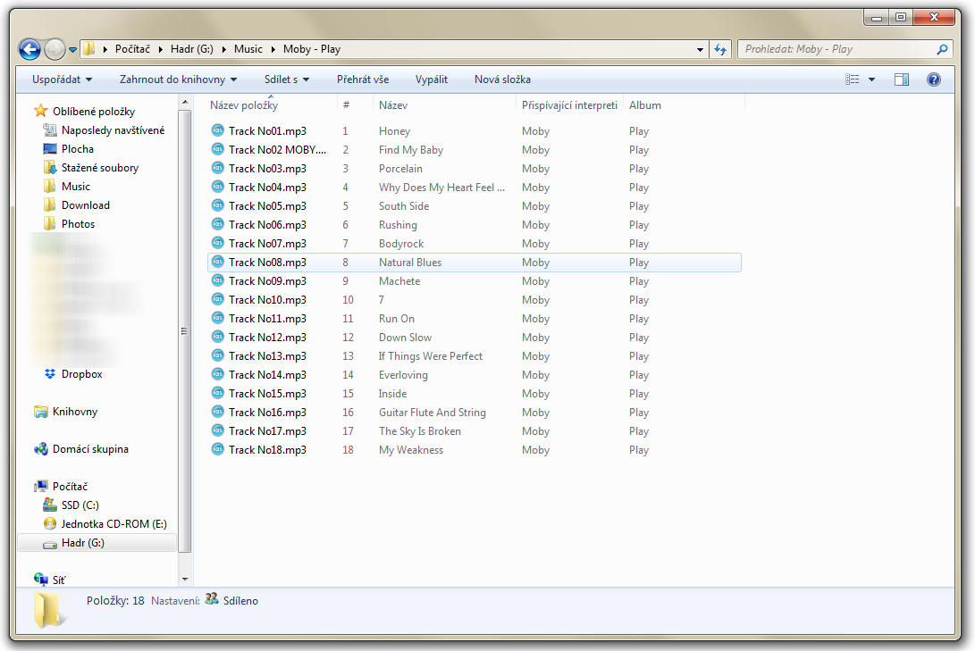Click title If Things Were Perfect

click(430, 356)
